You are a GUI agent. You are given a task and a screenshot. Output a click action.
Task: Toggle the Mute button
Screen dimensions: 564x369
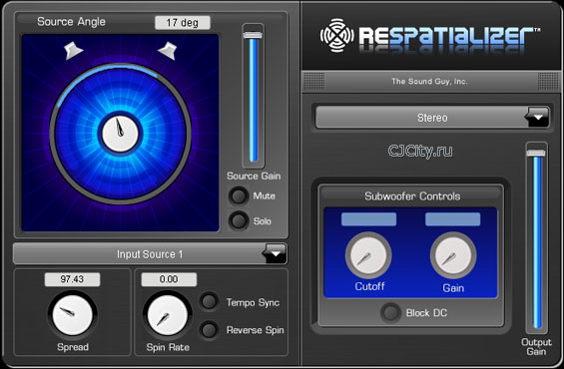(x=239, y=196)
